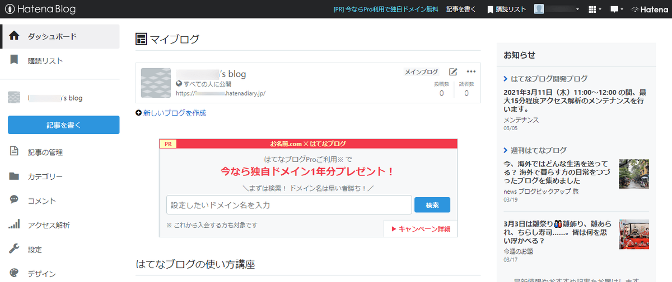
Task: Click the メンテナンス tag under the notice
Action: (x=521, y=120)
